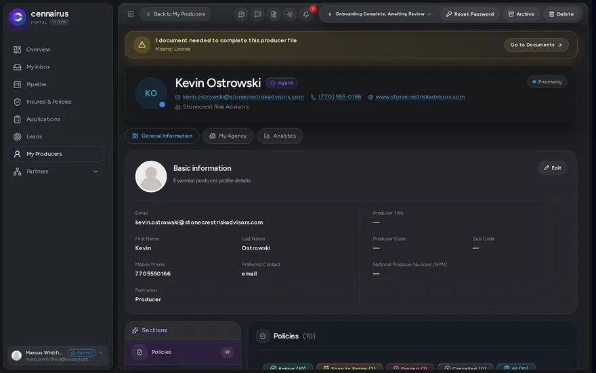The height and width of the screenshot is (373, 596).
Task: Click the version badge under cennairus title
Action: coord(60,22)
